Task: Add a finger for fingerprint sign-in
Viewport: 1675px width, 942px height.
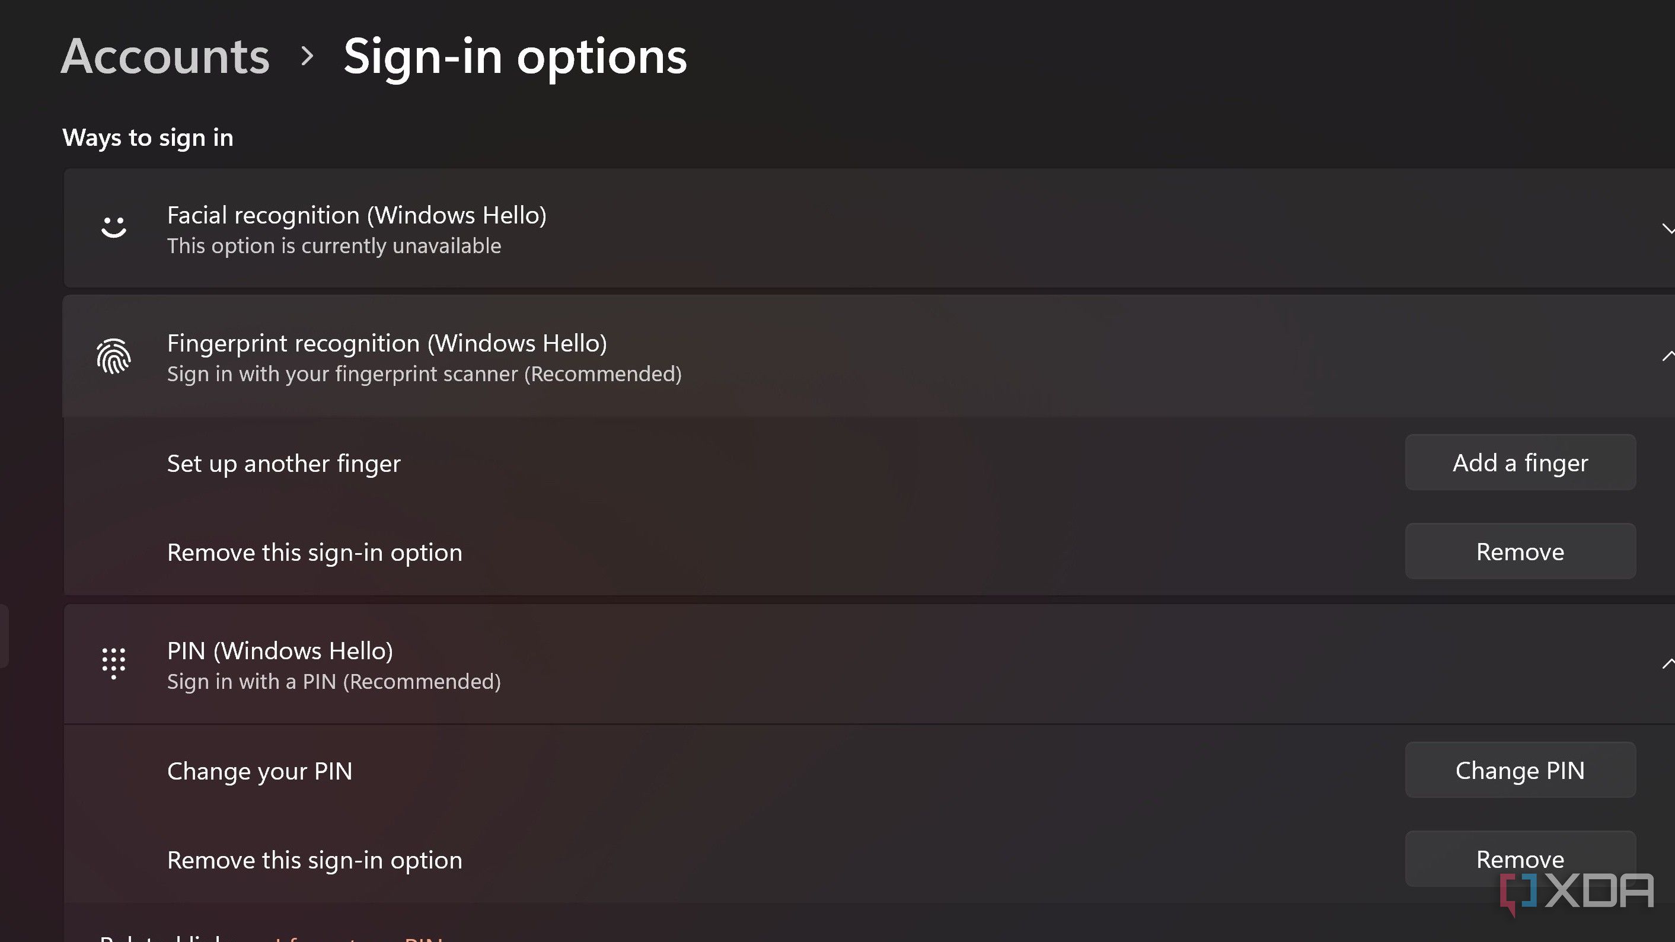Action: tap(1520, 462)
